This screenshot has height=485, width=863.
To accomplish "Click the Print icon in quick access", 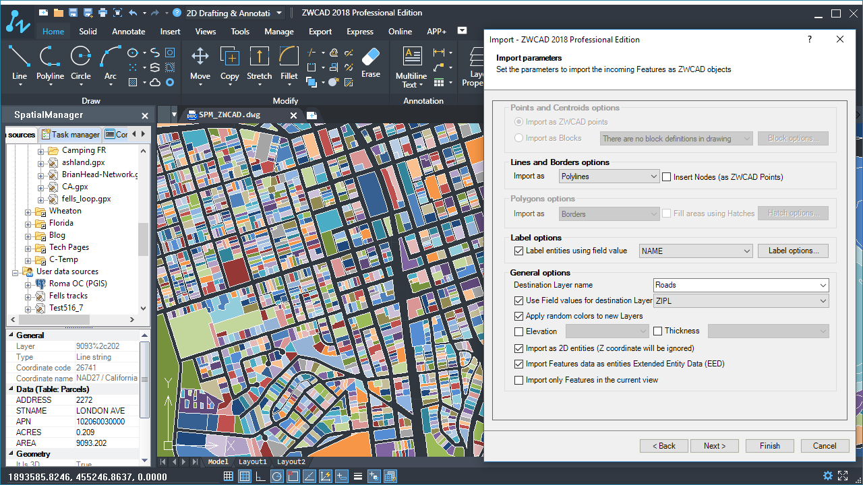I will (x=103, y=13).
